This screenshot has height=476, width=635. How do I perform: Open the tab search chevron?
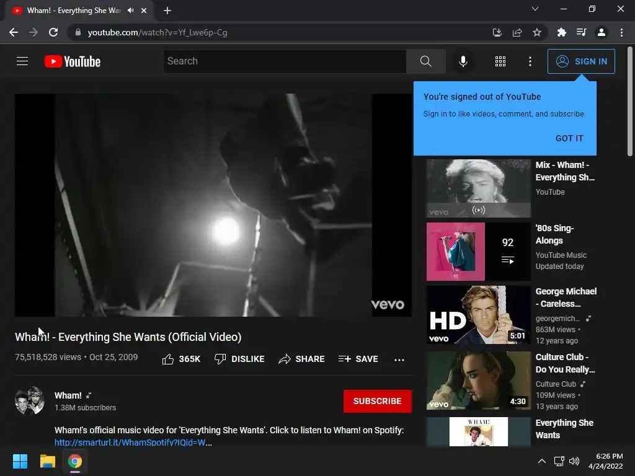(x=535, y=9)
